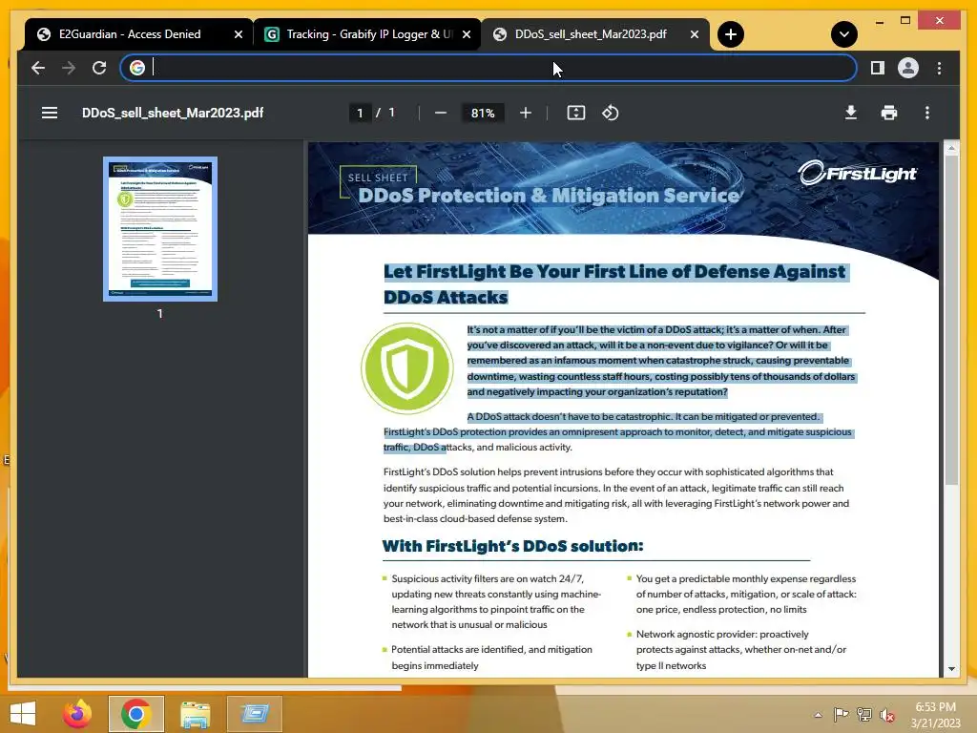Viewport: 977px width, 733px height.
Task: Close the E2Guardian tab
Action: coord(238,34)
